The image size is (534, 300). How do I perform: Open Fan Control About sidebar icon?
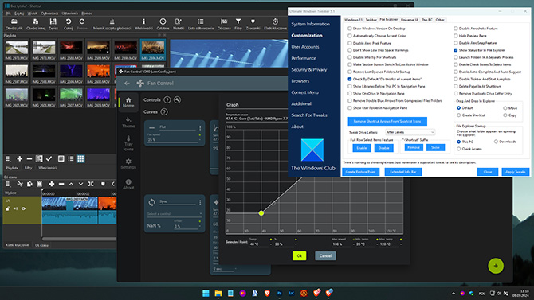(128, 185)
